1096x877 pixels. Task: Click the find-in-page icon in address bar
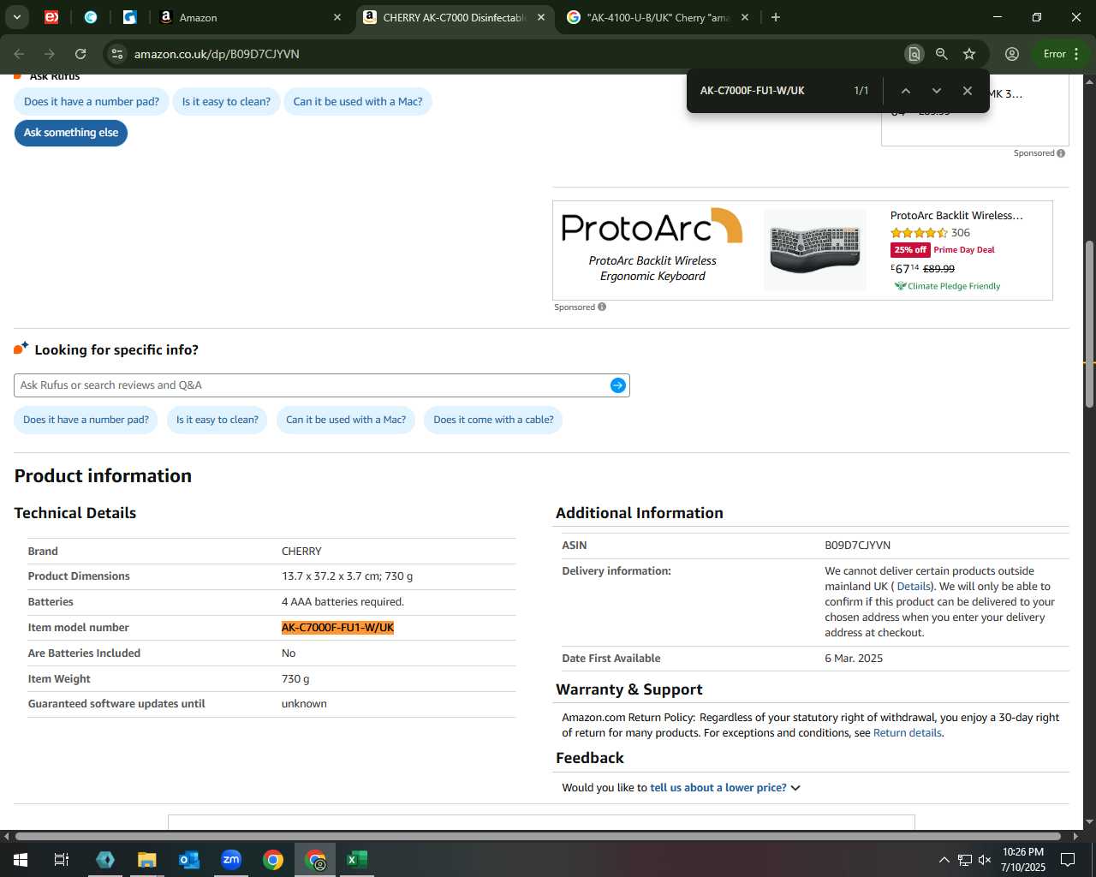tap(914, 54)
